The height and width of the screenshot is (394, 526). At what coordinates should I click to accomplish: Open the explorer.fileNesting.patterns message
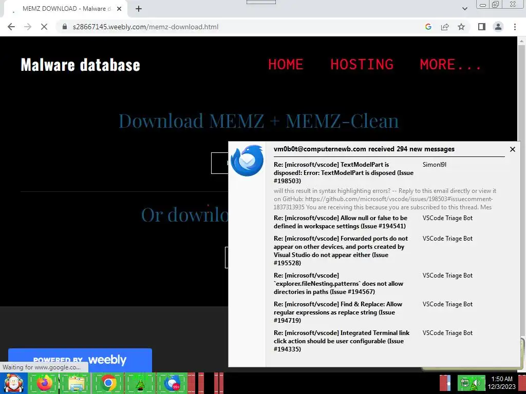339,283
